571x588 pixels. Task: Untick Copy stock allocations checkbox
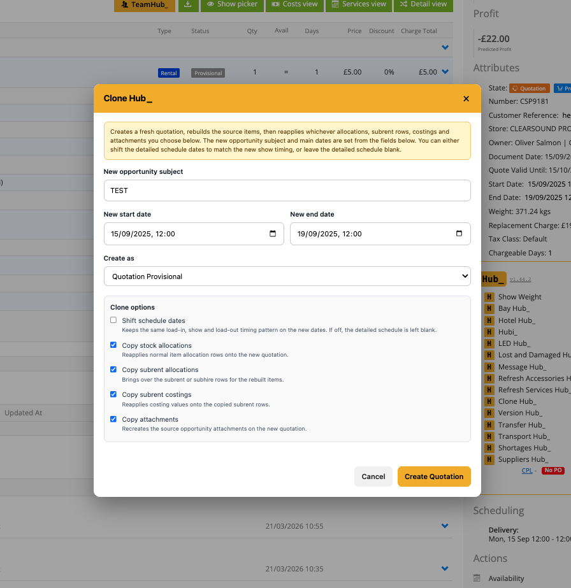[113, 345]
